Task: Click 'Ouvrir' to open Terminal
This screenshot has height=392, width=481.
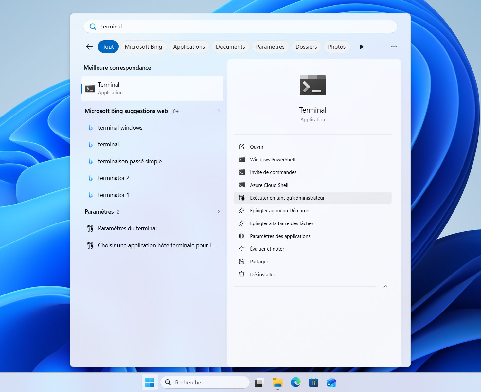Action: 313,147
